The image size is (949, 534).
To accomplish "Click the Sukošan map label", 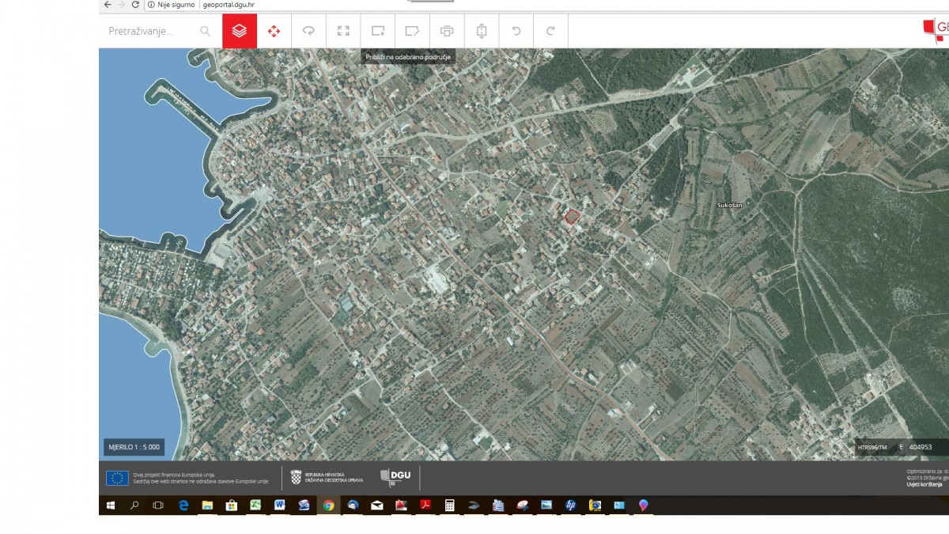I will tap(730, 205).
